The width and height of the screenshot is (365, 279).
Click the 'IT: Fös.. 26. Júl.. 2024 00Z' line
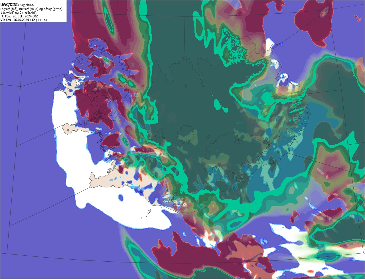click(19, 16)
